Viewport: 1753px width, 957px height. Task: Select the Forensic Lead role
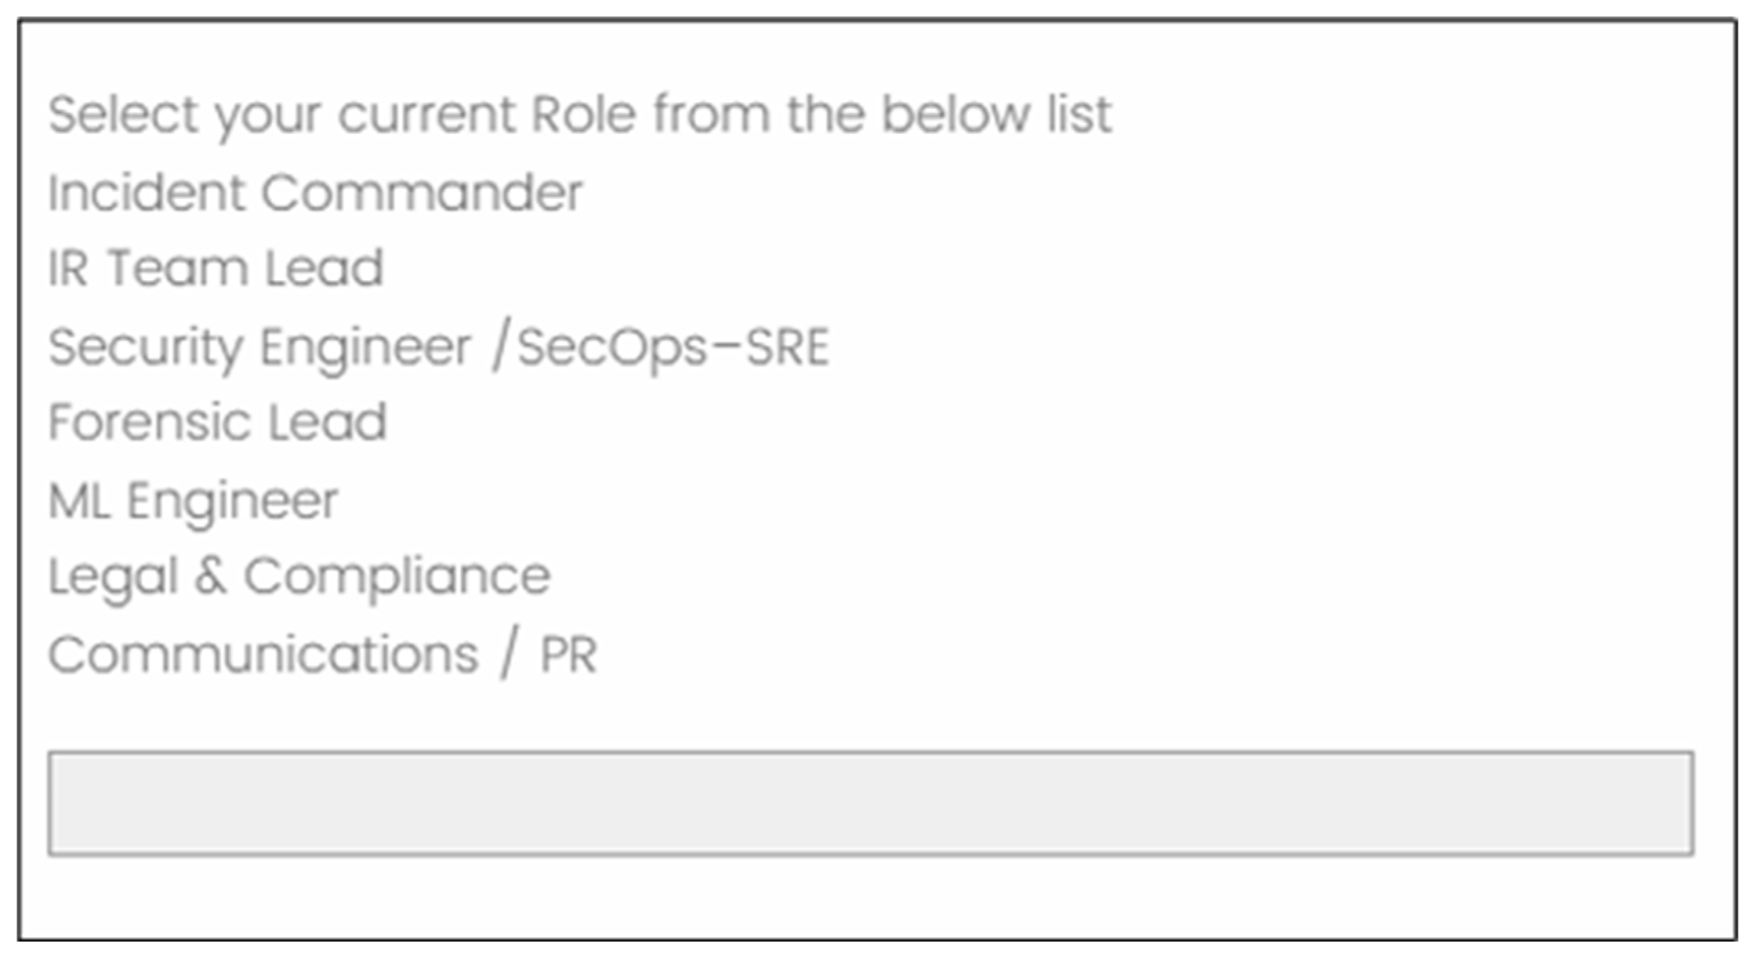[217, 422]
